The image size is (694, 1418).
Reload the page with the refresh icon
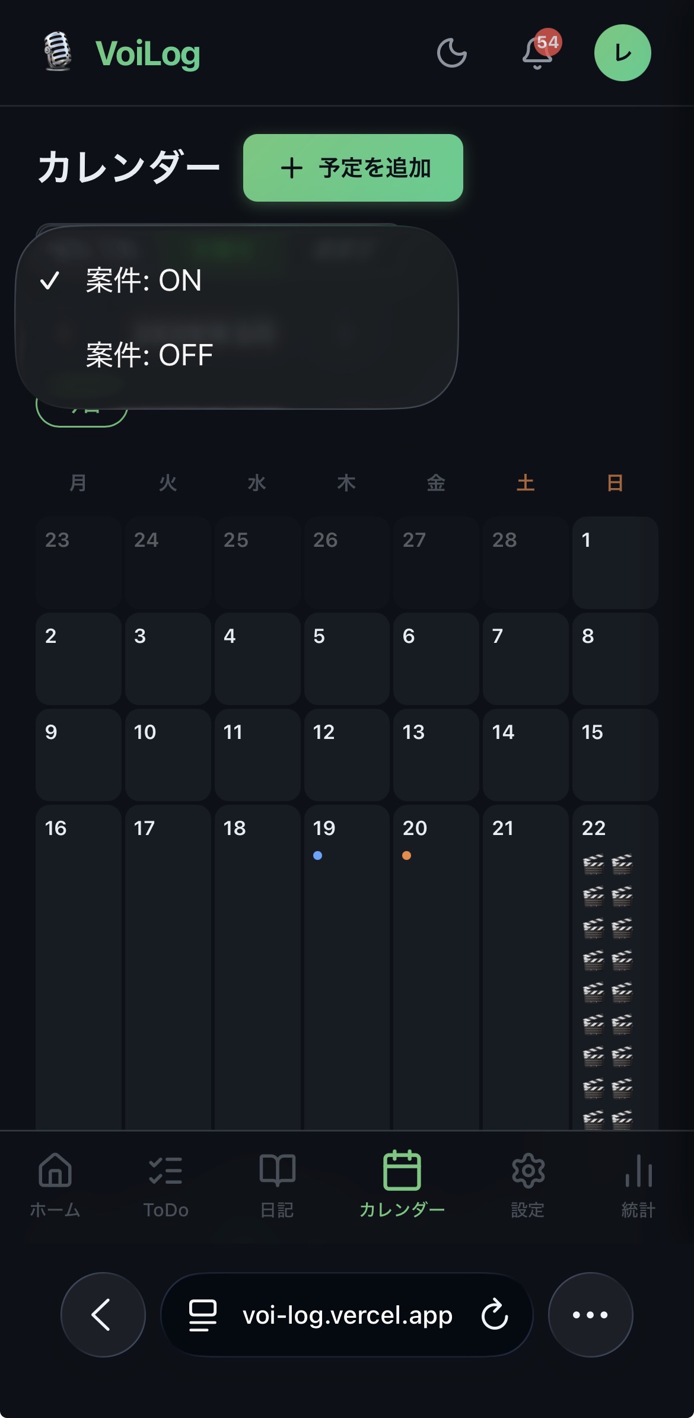pyautogui.click(x=495, y=1314)
